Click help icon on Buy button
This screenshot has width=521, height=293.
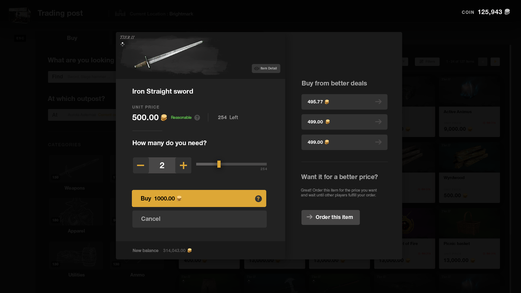[258, 199]
